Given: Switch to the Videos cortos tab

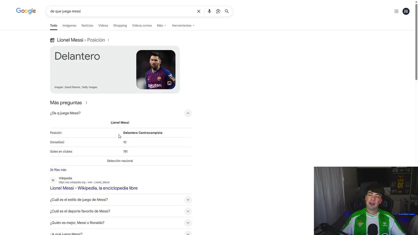Looking at the screenshot, I should (x=142, y=25).
